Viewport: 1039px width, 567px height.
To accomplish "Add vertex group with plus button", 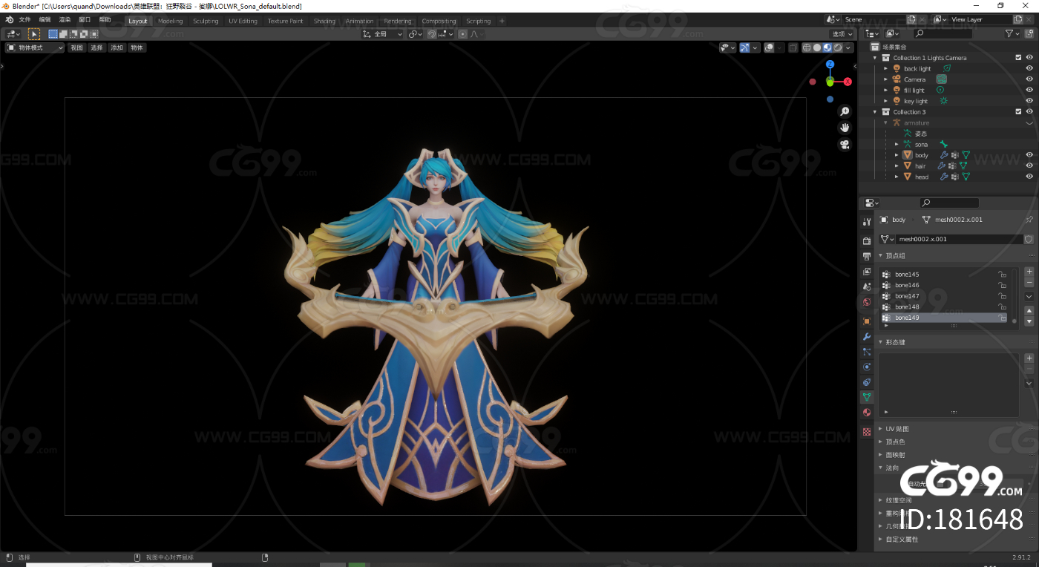I will tap(1029, 272).
